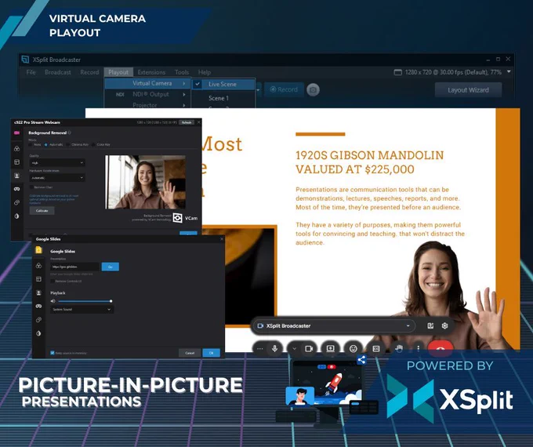Open visual effects icon beside camera selector
The image size is (533, 447).
[430, 326]
